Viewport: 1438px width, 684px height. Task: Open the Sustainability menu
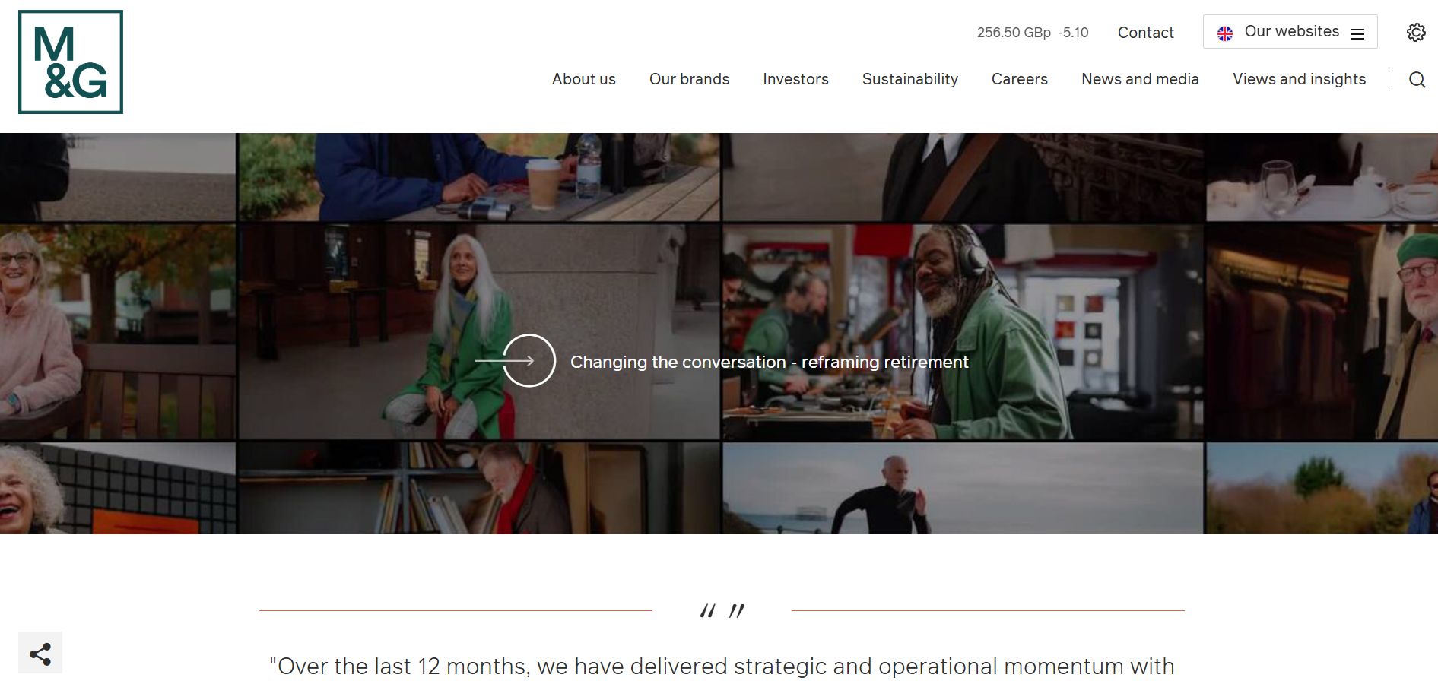[x=910, y=79]
